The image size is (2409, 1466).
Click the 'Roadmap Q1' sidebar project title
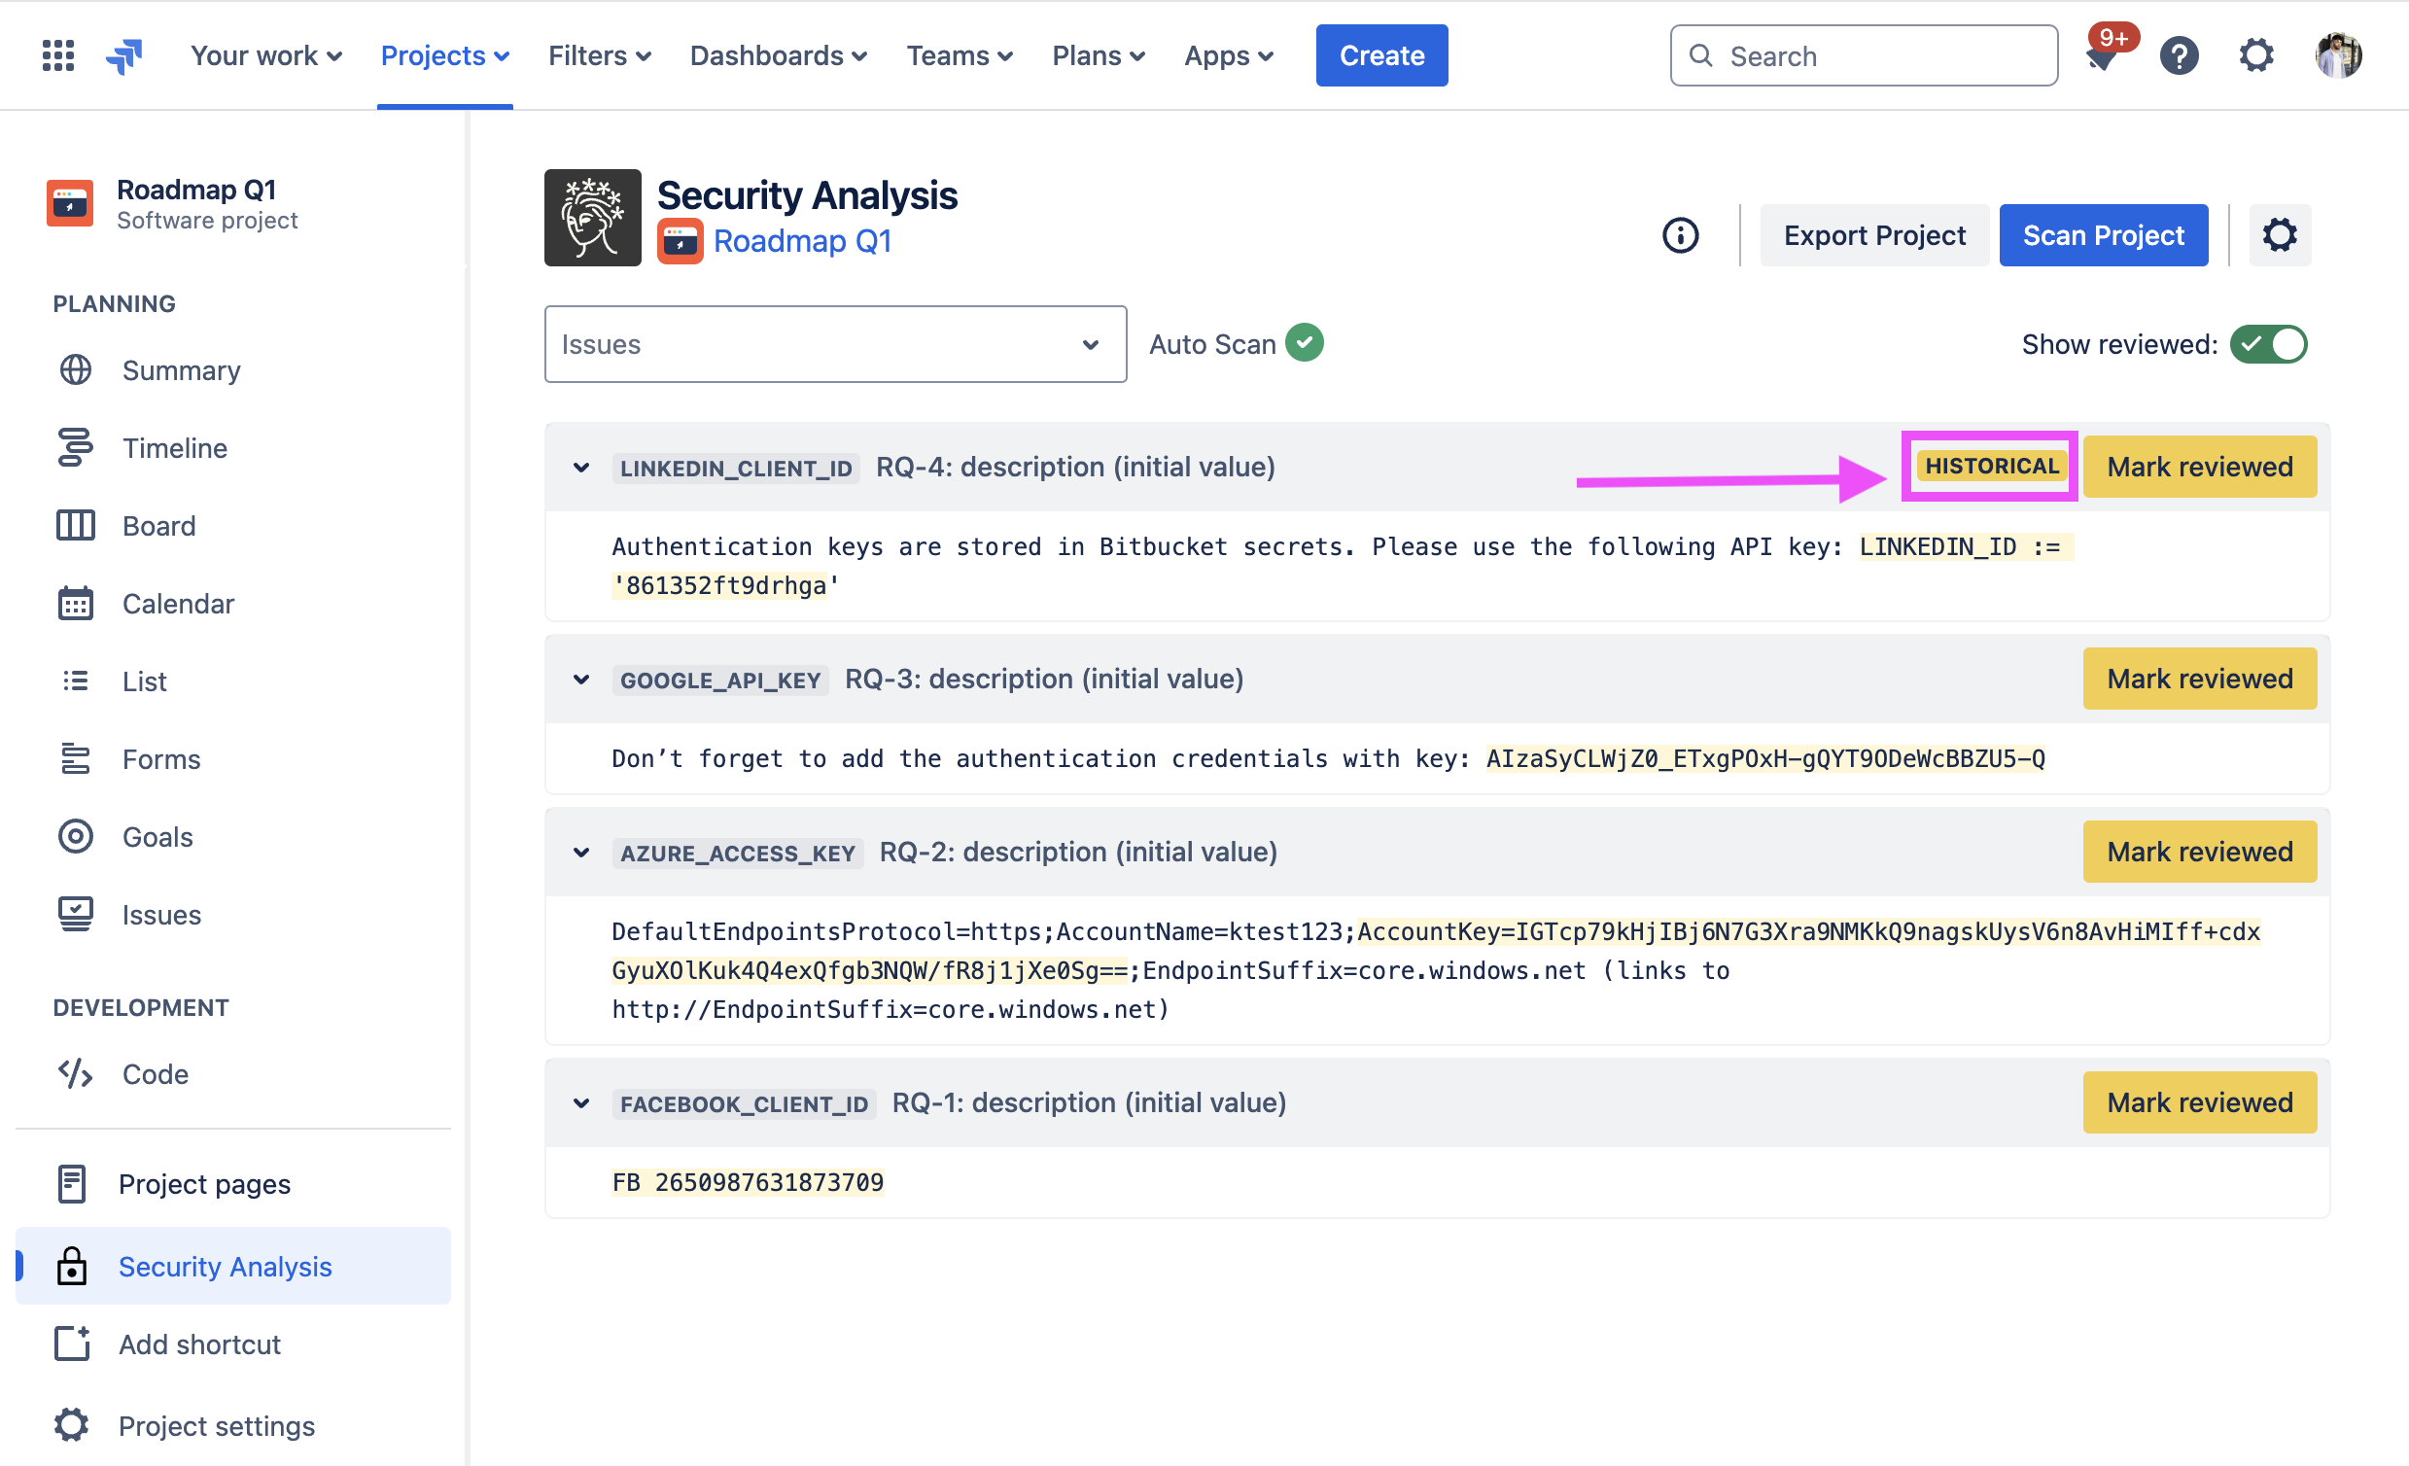(x=196, y=189)
